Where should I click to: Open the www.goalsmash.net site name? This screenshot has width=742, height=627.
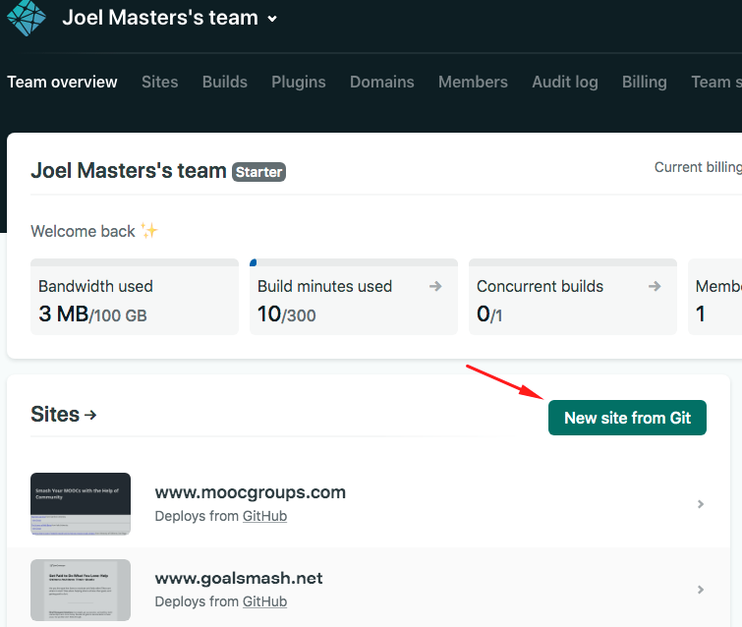[x=239, y=578]
